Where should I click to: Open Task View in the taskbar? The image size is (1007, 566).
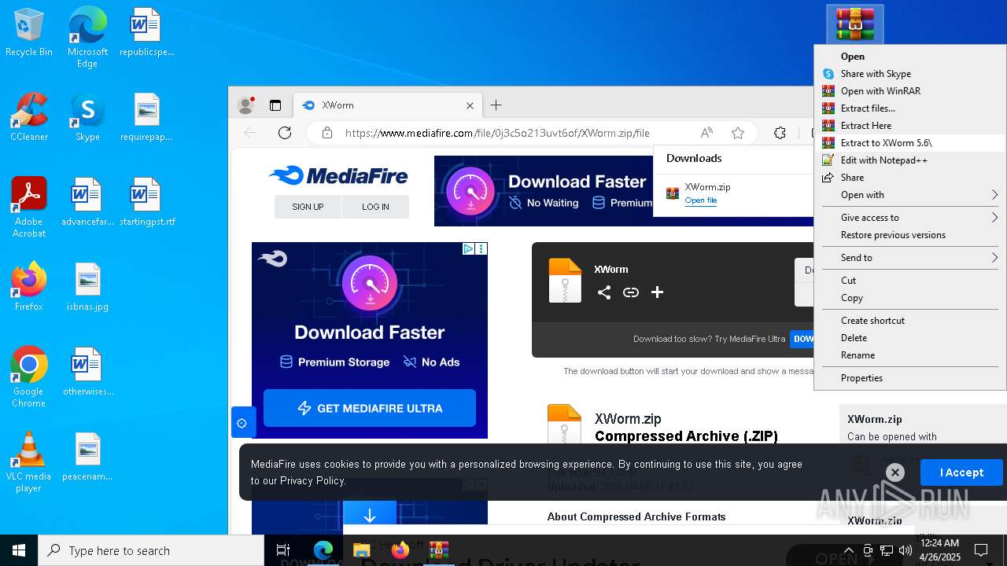[x=283, y=550]
